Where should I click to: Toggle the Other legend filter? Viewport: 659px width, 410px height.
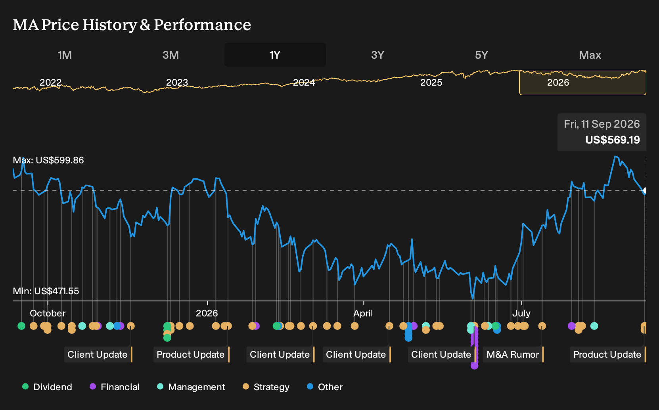[325, 387]
